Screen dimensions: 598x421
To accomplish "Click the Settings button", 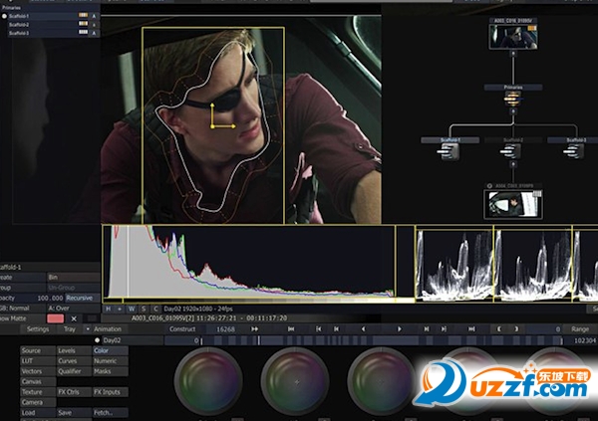I will [x=38, y=328].
